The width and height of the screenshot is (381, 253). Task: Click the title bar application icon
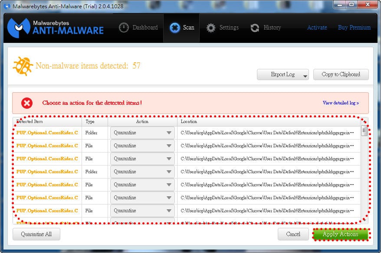click(7, 6)
